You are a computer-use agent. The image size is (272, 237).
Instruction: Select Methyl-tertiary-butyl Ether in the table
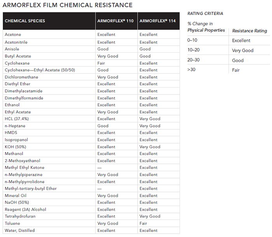31,189
